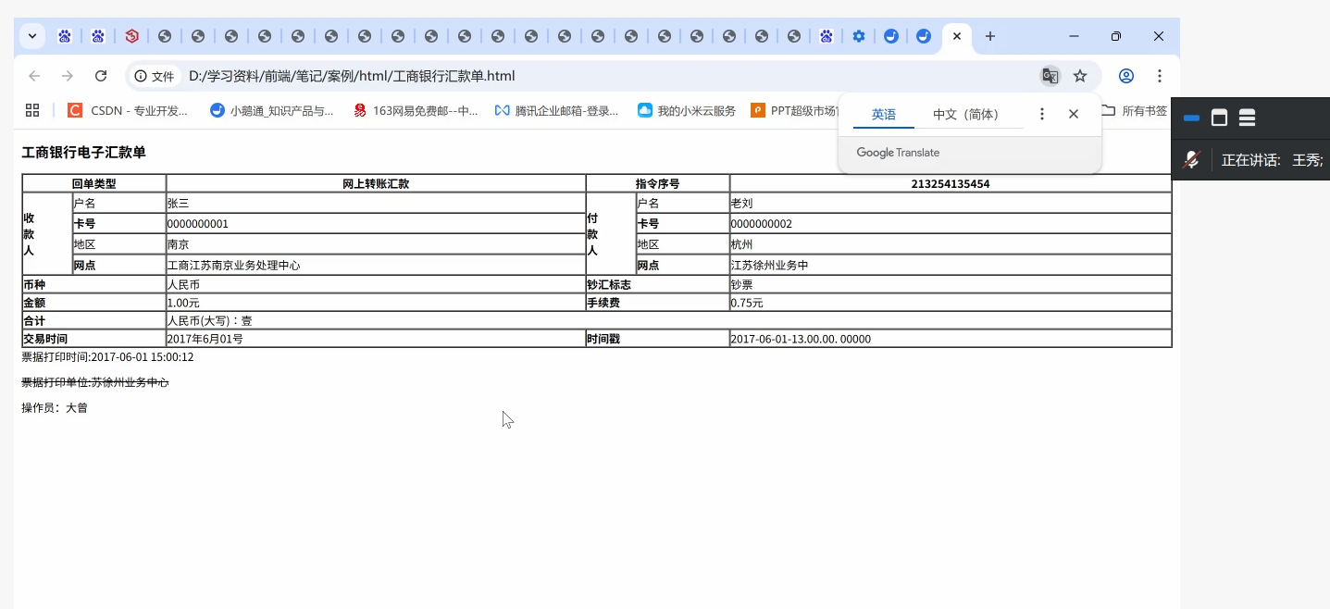The image size is (1330, 609).
Task: Click the 工商银行电子汇款单 heading
Action: pyautogui.click(x=84, y=153)
